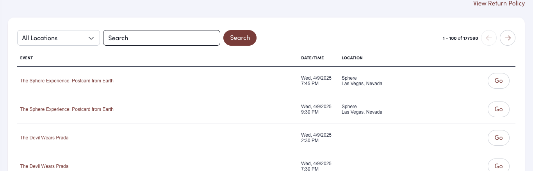Click into the Search text field
The width and height of the screenshot is (533, 171).
click(161, 38)
